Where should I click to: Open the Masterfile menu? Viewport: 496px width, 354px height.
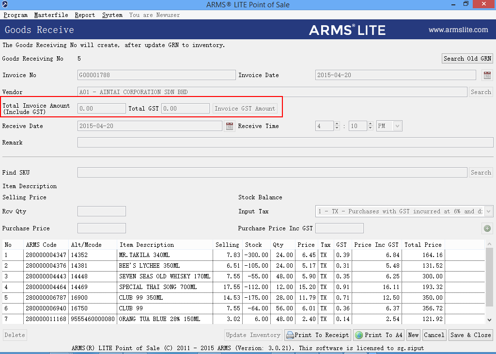(x=51, y=15)
